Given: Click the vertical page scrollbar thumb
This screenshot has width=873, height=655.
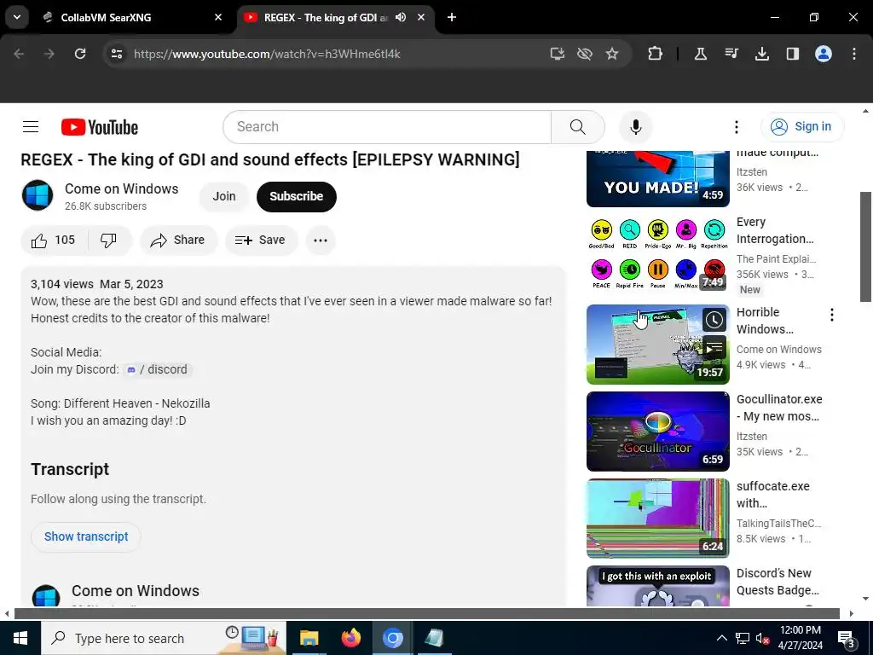Looking at the screenshot, I should click(x=865, y=246).
